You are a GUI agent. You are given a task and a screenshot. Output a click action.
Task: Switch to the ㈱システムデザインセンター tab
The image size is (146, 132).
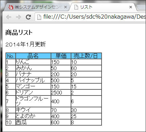tap(37, 7)
